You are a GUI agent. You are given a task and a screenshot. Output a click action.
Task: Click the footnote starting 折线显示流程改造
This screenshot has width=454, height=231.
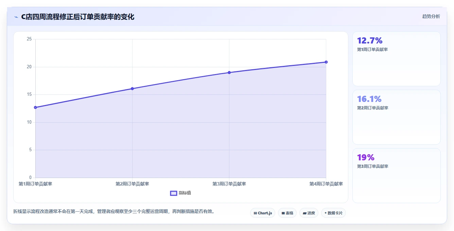(114, 211)
